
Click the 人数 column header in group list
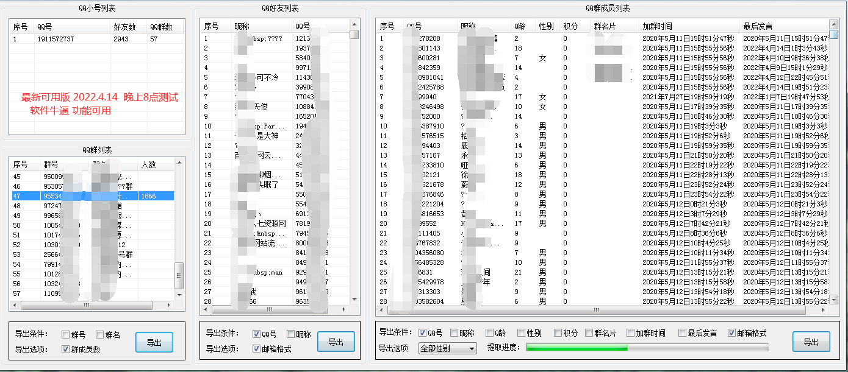click(x=148, y=164)
